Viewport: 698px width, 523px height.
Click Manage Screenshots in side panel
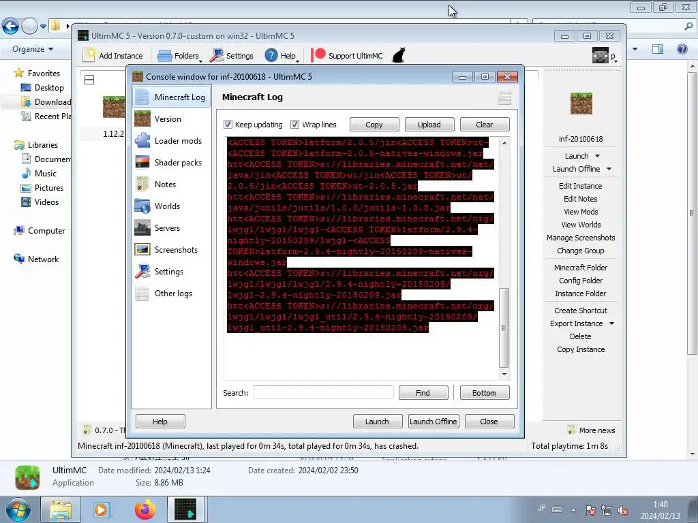tap(581, 238)
